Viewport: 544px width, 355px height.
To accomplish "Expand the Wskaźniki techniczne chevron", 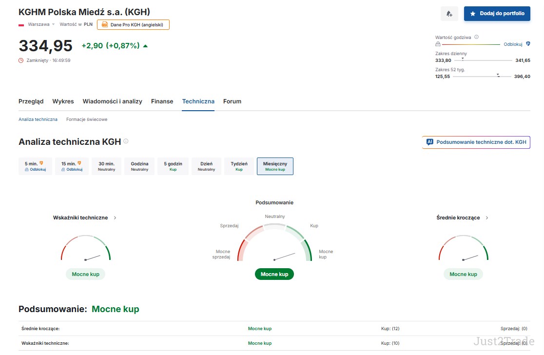I will pyautogui.click(x=115, y=217).
